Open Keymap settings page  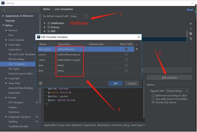coord(10,21)
